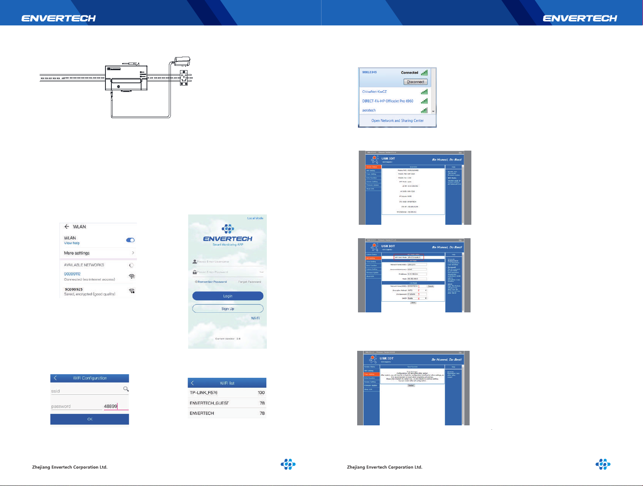Viewport: 643px width, 486px height.
Task: Expand the More settings row
Action: [x=99, y=253]
